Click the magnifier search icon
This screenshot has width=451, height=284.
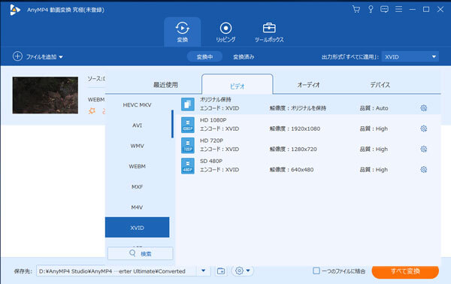132,253
